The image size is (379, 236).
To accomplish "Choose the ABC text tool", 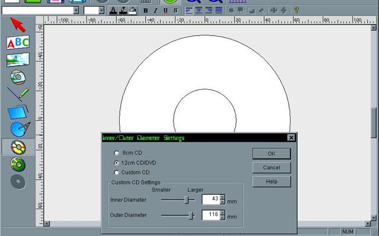I will point(18,42).
